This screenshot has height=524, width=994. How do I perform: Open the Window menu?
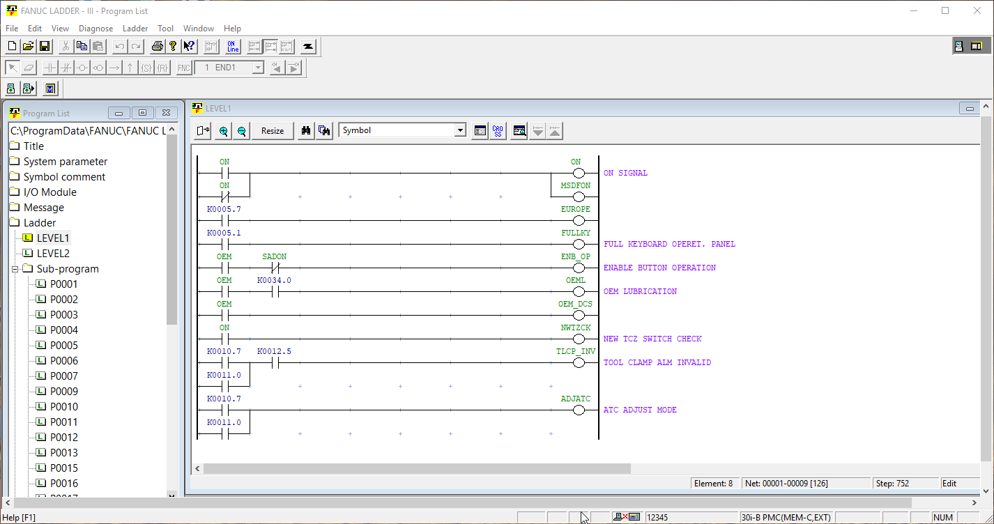199,29
